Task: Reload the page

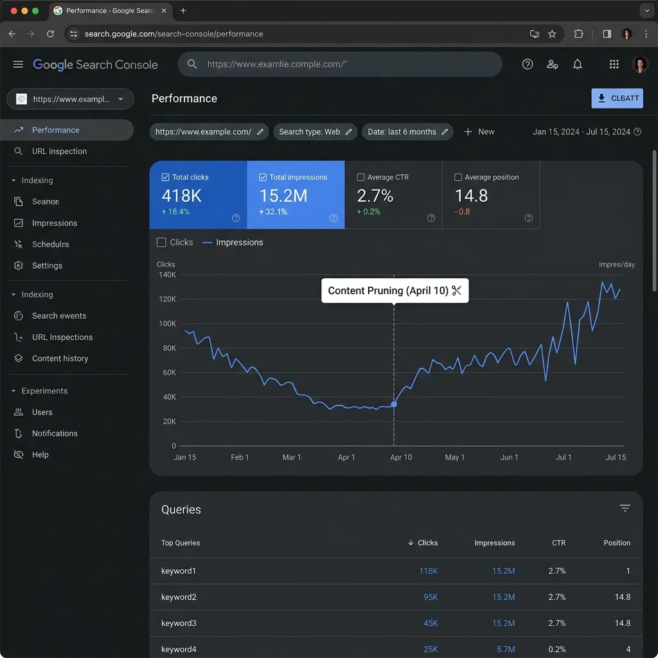Action: pyautogui.click(x=50, y=34)
